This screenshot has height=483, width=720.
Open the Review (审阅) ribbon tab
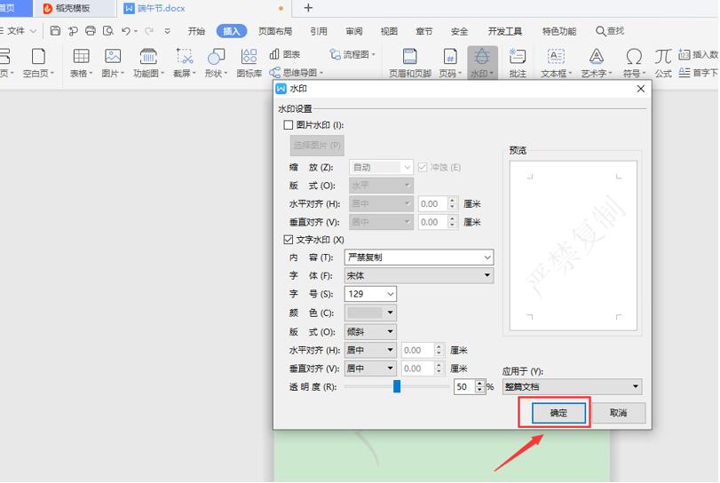point(353,31)
